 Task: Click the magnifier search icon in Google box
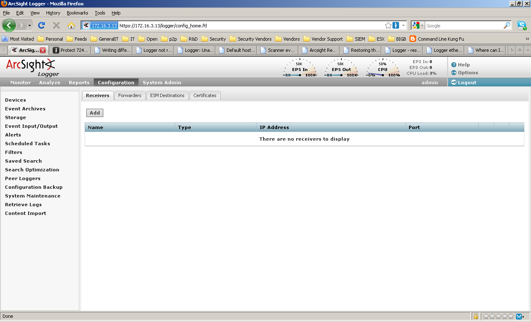click(507, 25)
